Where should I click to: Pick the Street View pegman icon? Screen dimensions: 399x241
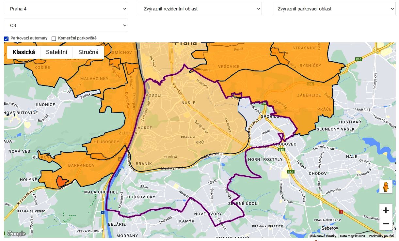click(386, 187)
